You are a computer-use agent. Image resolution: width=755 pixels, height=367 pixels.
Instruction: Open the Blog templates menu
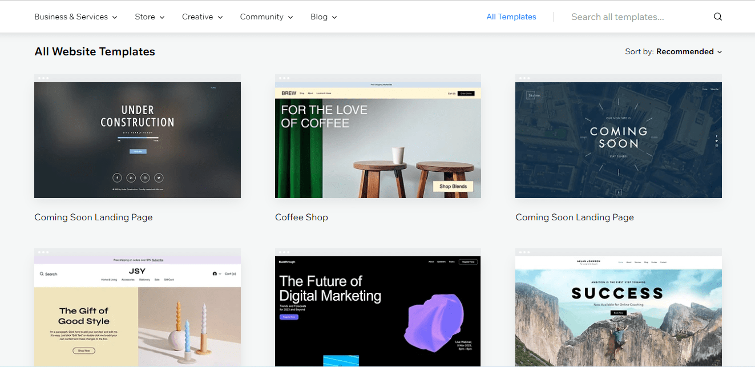click(324, 17)
